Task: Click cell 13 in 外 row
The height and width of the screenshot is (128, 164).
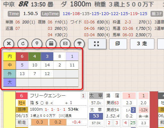Action: click(x=22, y=74)
